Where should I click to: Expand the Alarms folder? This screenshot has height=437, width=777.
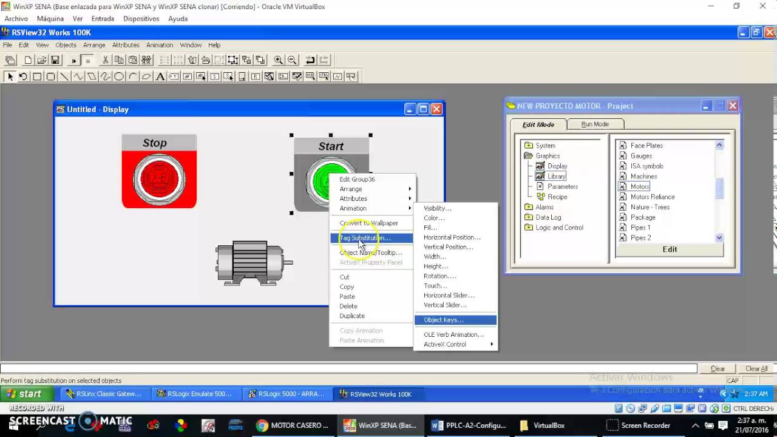(x=528, y=207)
